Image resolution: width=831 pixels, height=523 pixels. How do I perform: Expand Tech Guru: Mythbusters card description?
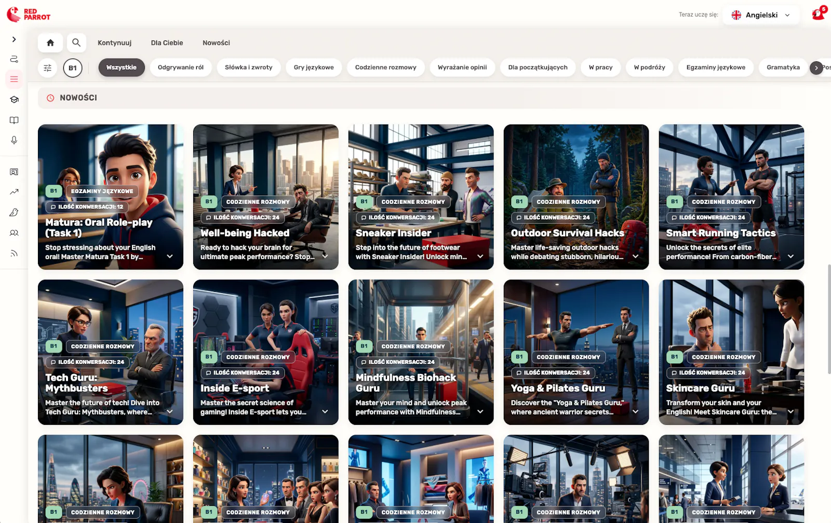170,412
